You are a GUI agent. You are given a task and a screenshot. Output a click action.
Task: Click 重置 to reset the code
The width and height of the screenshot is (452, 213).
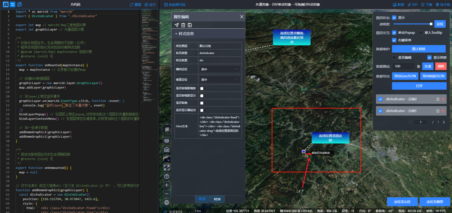tap(135, 5)
